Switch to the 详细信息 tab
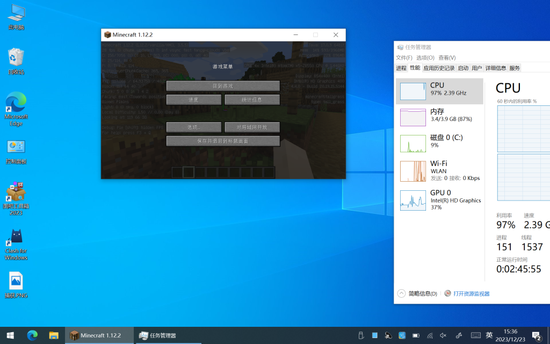The image size is (550, 344). click(x=496, y=68)
